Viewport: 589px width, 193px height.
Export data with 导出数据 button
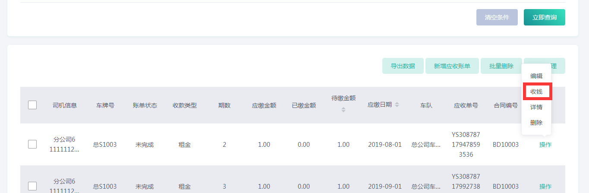(403, 66)
